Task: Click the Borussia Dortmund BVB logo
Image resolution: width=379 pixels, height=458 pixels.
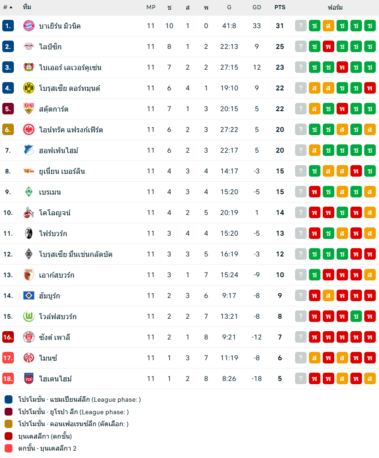Action: tap(29, 88)
